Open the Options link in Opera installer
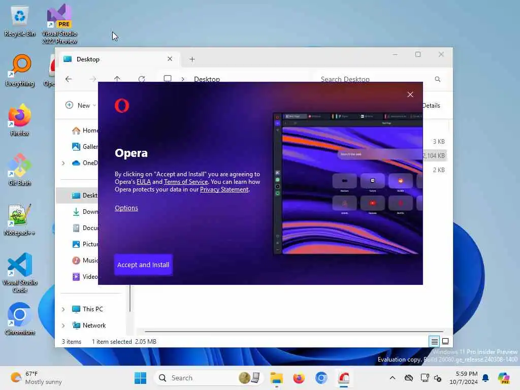 pyautogui.click(x=126, y=208)
